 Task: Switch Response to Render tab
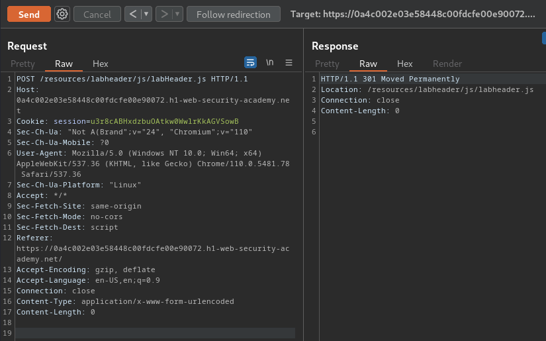pyautogui.click(x=447, y=64)
